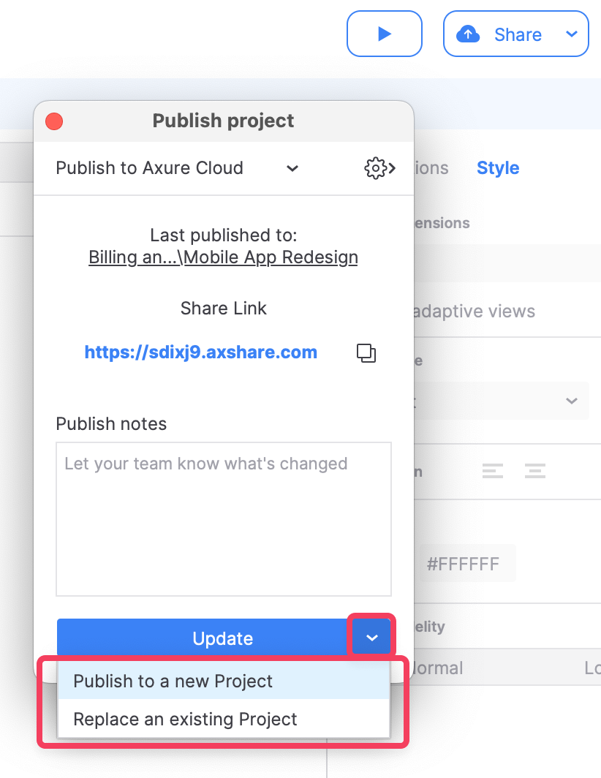Viewport: 601px width, 778px height.
Task: Copy the share link icon
Action: click(366, 353)
